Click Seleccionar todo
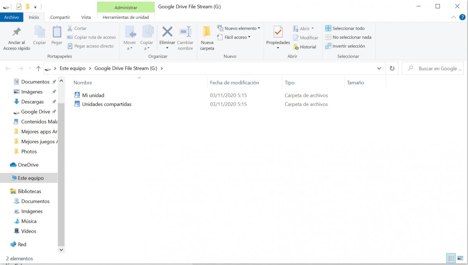Screen dimensions: 468x265 coord(345,28)
